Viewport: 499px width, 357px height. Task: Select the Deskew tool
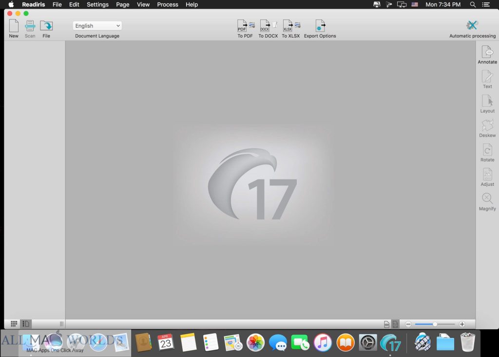487,128
